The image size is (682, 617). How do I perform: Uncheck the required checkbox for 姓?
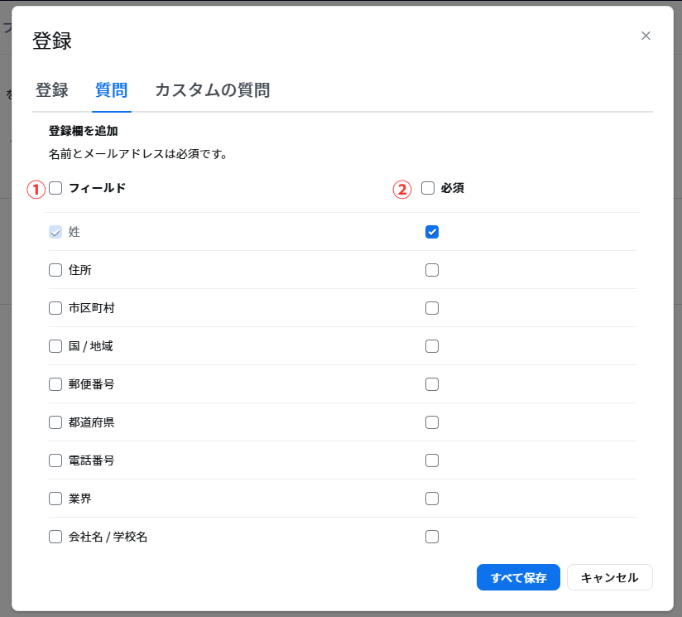[431, 232]
